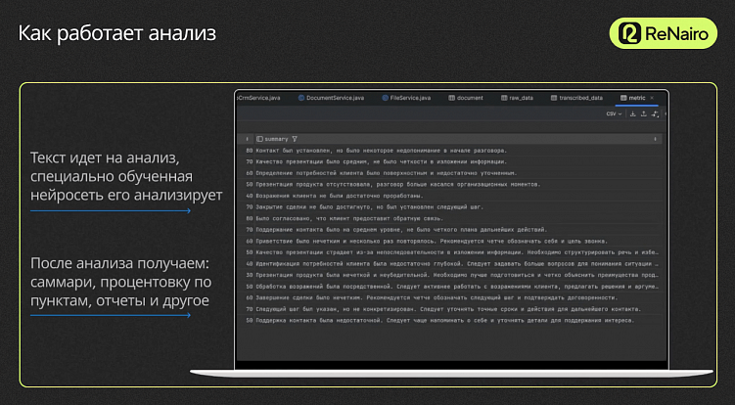
Task: Click the import data upload icon
Action: [x=644, y=113]
